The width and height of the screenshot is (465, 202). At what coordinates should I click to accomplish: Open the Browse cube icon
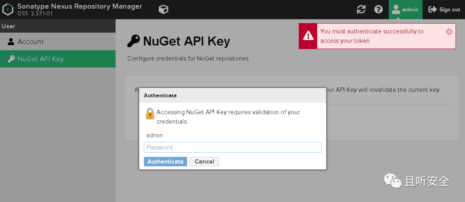click(x=164, y=9)
